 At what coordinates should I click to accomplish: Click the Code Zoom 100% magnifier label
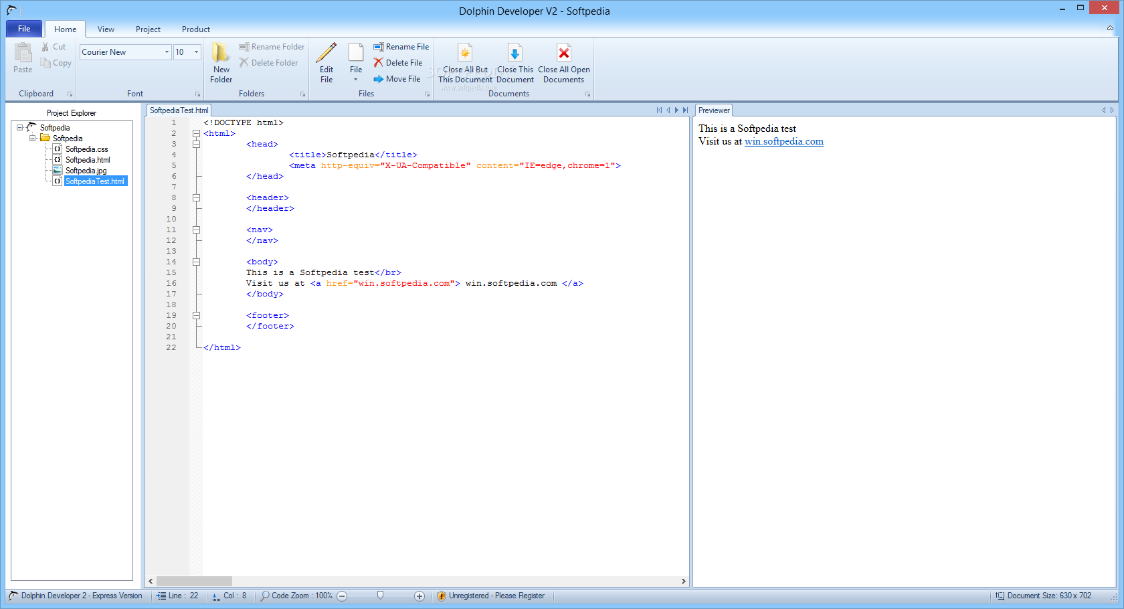(296, 596)
